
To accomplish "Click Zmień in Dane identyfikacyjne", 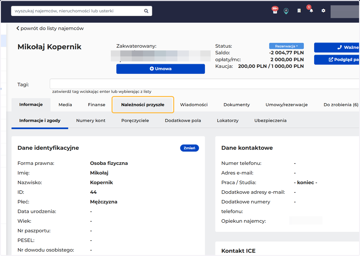I will [x=189, y=148].
